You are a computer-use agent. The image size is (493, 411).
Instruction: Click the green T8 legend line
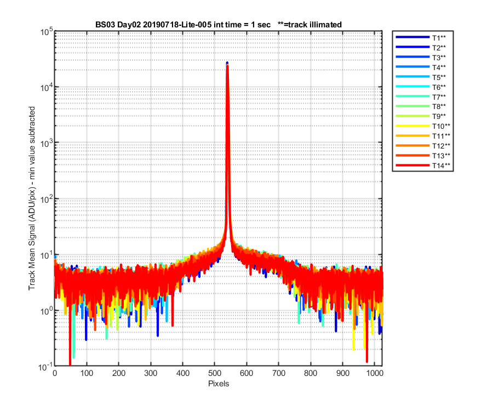pyautogui.click(x=412, y=106)
